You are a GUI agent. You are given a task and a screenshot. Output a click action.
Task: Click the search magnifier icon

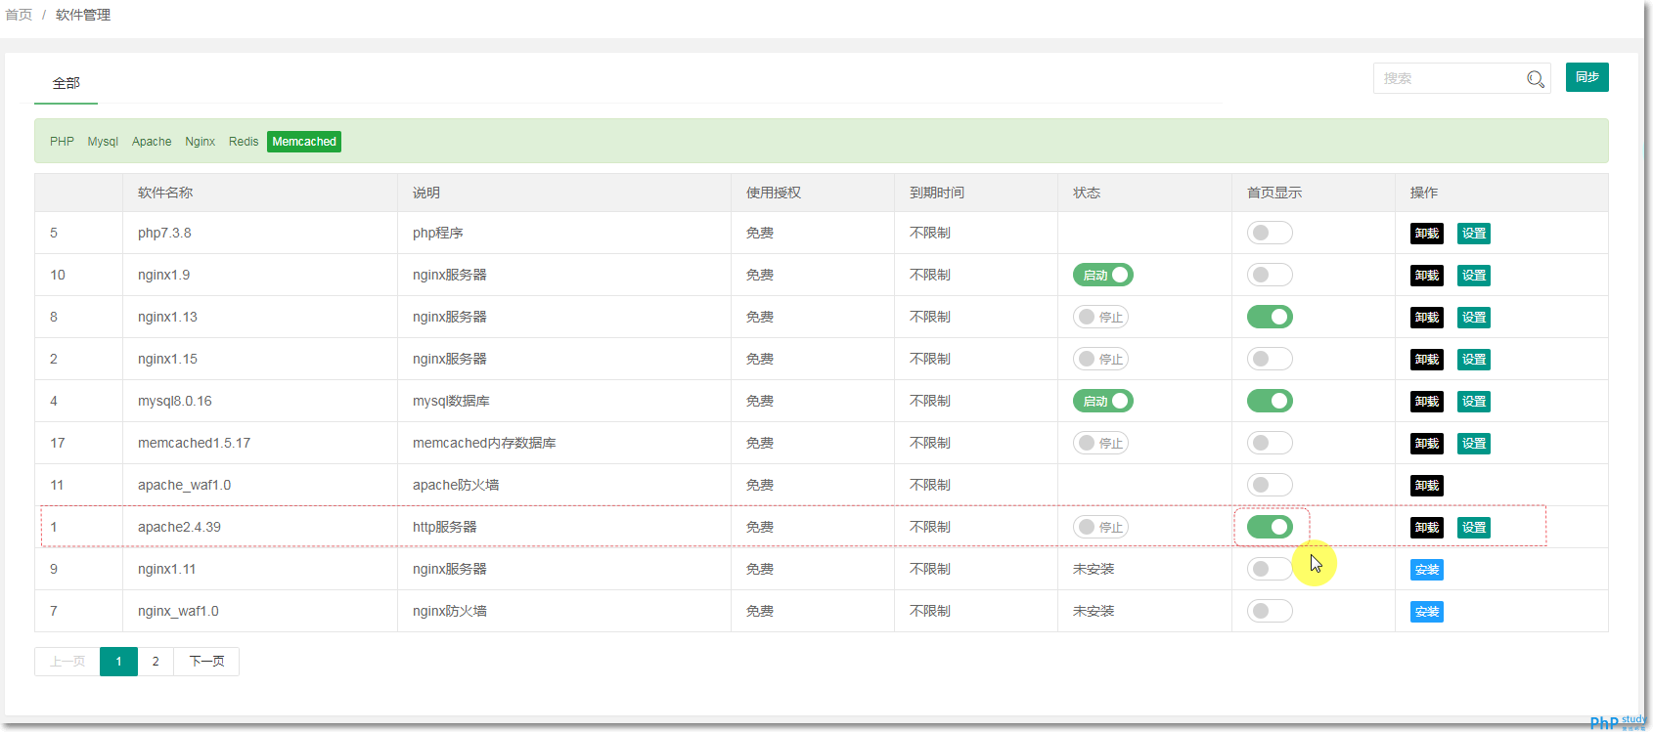1536,79
